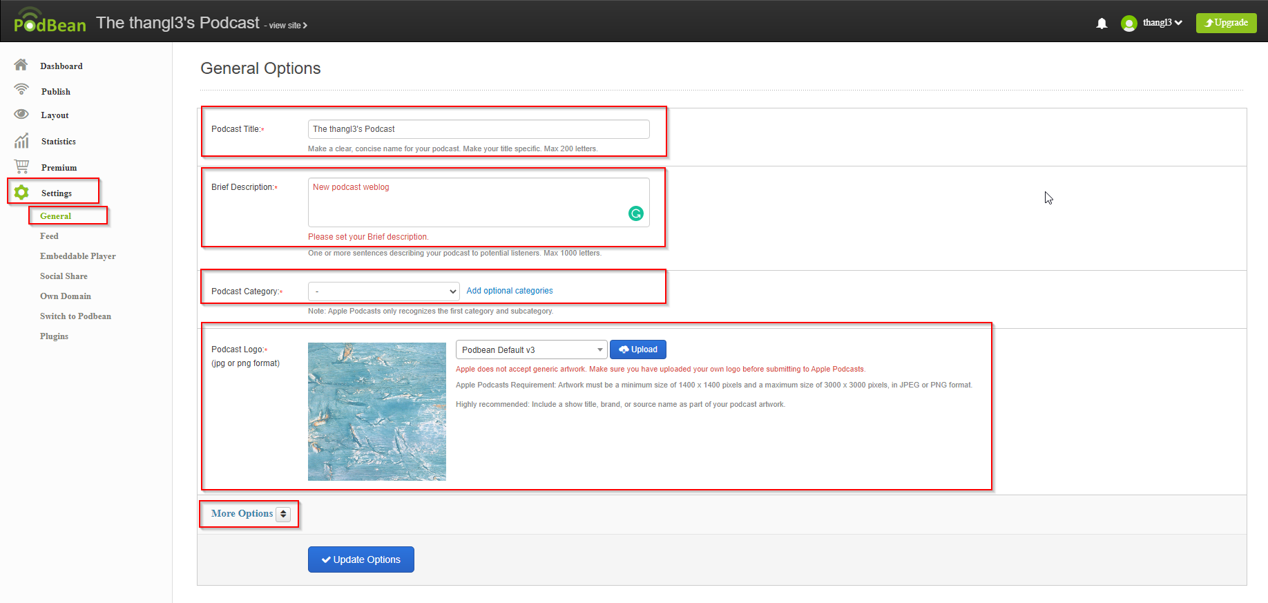This screenshot has width=1268, height=603.
Task: Open the Podcast Category dropdown
Action: (x=384, y=291)
